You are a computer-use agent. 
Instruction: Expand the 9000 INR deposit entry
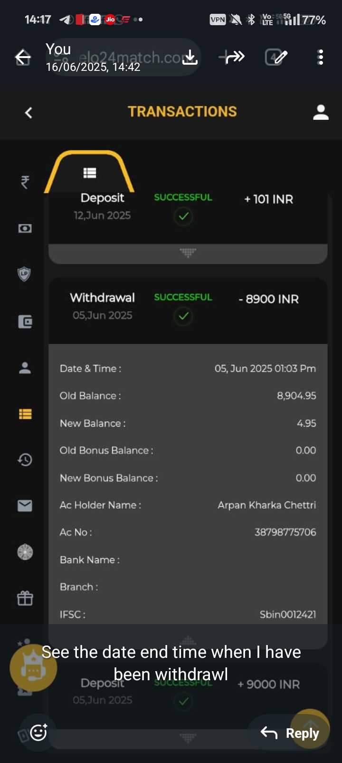pos(188,737)
